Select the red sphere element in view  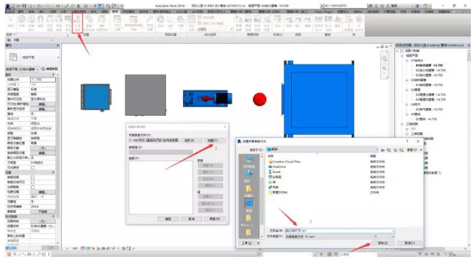[x=260, y=99]
